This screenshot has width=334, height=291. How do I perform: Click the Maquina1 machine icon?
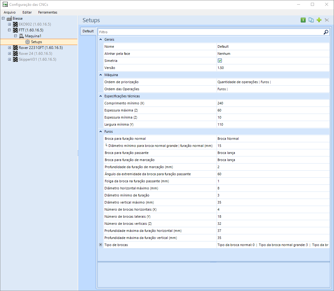click(22, 36)
